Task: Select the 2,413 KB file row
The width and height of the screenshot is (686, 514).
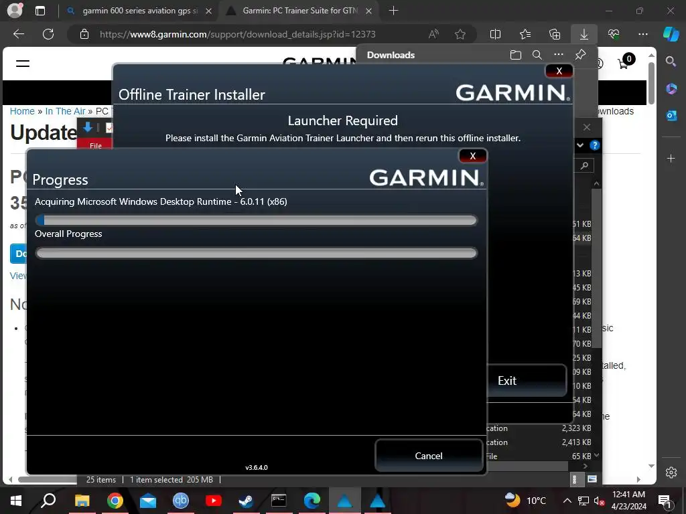Action: (539, 442)
